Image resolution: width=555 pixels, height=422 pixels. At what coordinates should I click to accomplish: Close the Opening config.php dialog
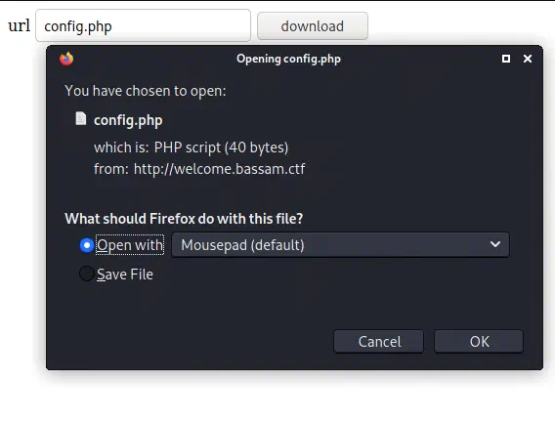click(528, 59)
